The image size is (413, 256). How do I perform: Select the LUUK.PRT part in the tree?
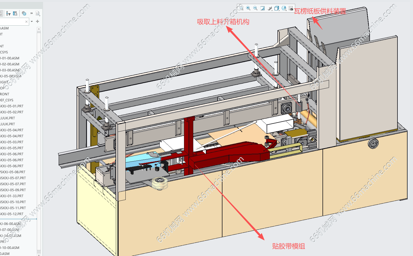[x=8, y=118]
